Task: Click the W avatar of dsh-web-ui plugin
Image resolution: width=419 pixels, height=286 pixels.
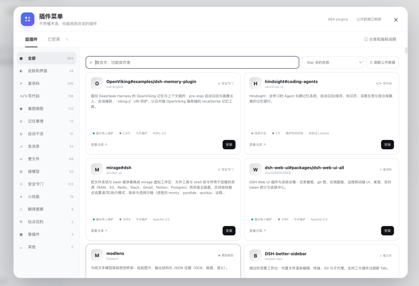Action: pos(255,170)
